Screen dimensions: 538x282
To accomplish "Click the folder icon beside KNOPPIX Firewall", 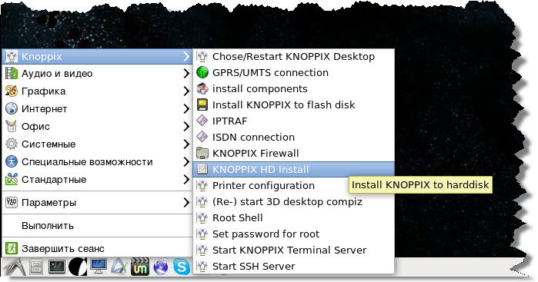I will coord(202,153).
